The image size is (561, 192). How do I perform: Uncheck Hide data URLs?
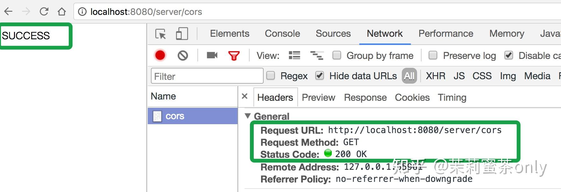(319, 76)
